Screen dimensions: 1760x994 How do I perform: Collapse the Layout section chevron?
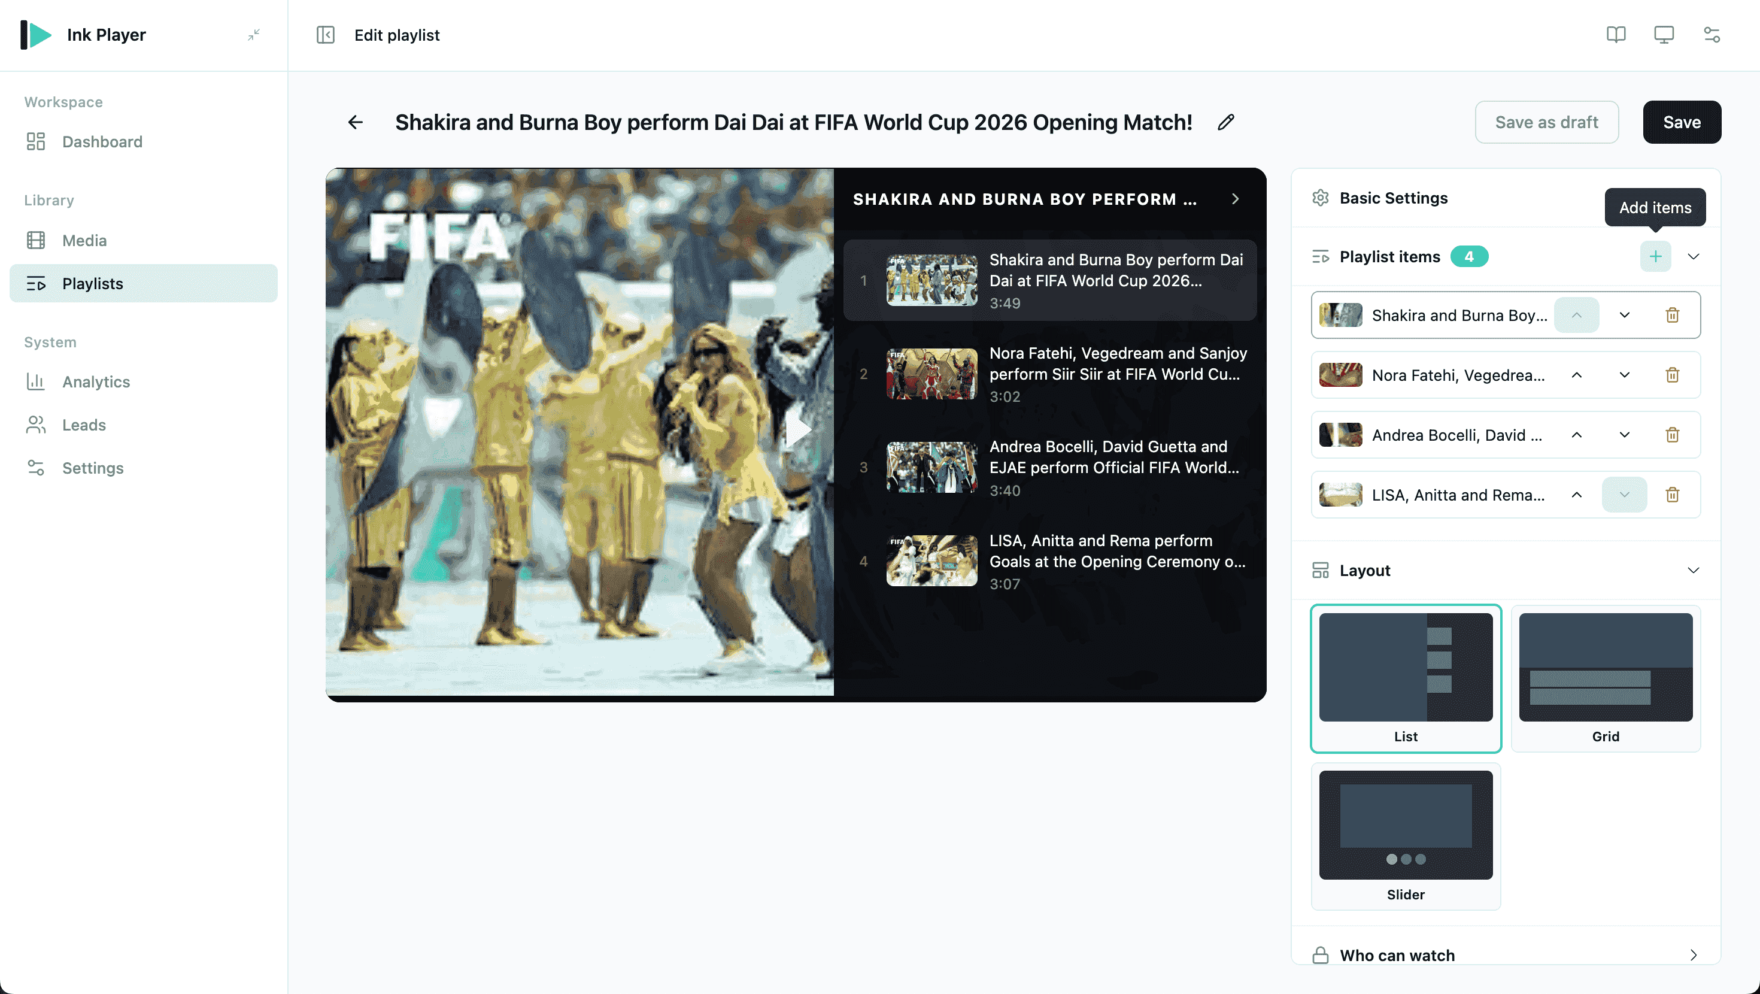point(1694,570)
